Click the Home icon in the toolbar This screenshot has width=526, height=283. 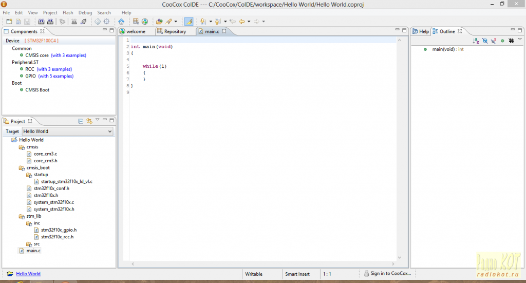(x=121, y=22)
